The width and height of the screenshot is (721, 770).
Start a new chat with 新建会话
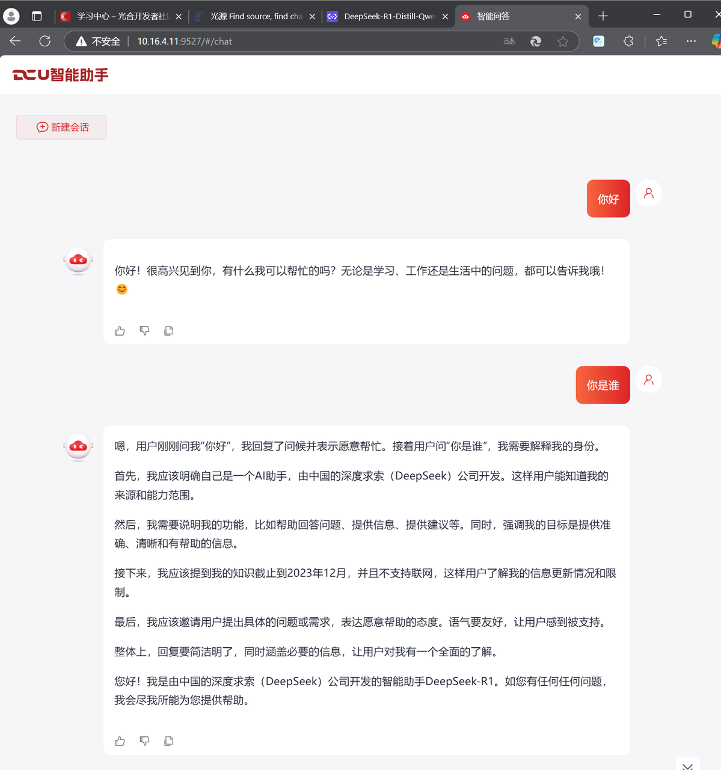(61, 128)
